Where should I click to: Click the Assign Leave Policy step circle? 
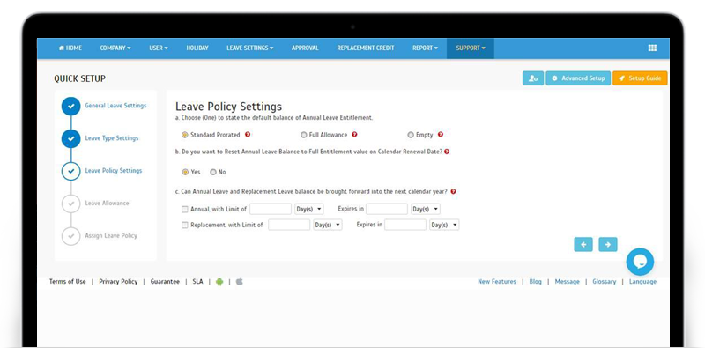(x=70, y=236)
